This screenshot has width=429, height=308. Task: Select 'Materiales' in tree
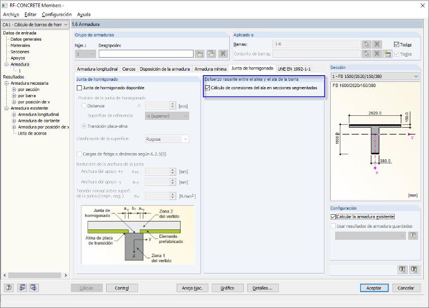click(20, 45)
